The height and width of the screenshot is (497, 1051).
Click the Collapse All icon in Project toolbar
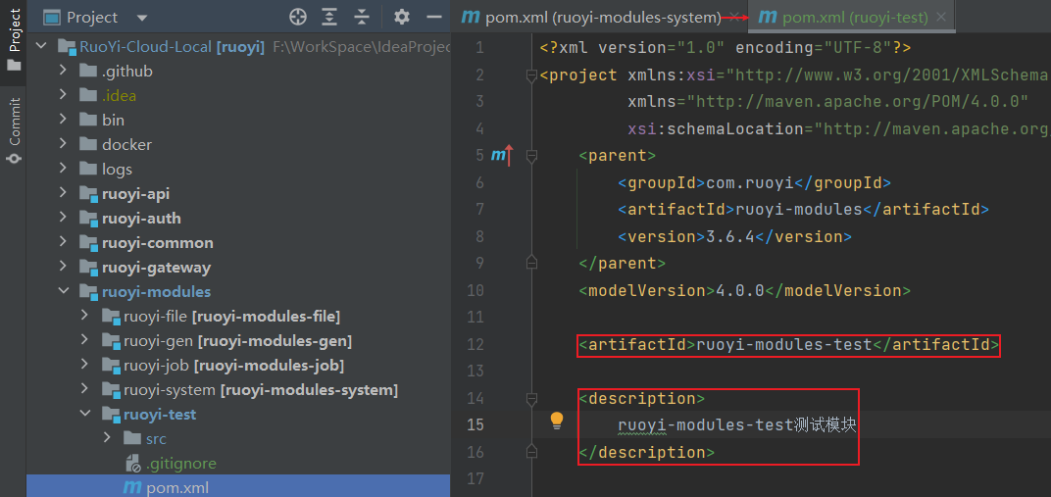coord(361,18)
